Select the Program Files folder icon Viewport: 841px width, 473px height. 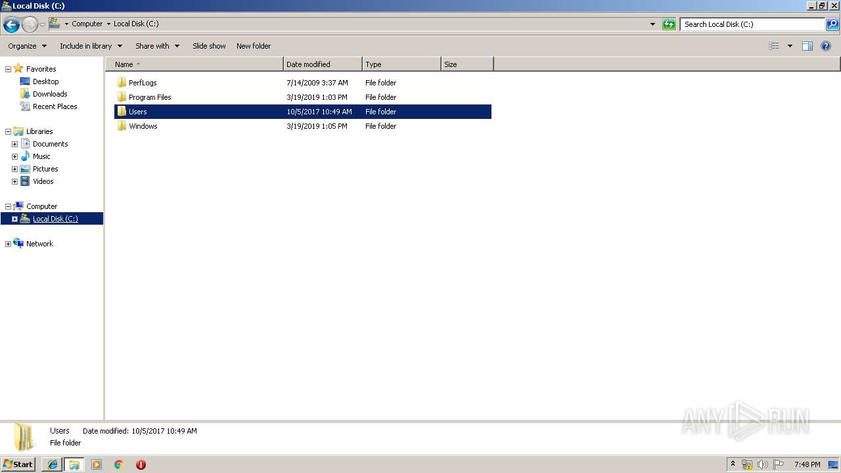pos(122,97)
